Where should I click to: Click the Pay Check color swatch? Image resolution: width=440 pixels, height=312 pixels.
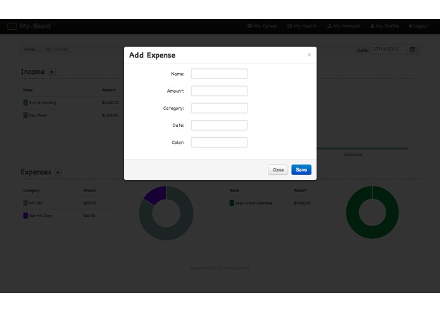[25, 116]
